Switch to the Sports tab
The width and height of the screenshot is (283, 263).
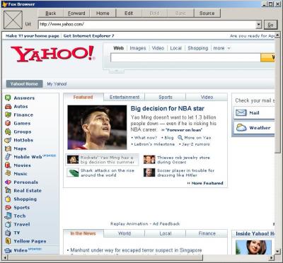pyautogui.click(x=166, y=97)
